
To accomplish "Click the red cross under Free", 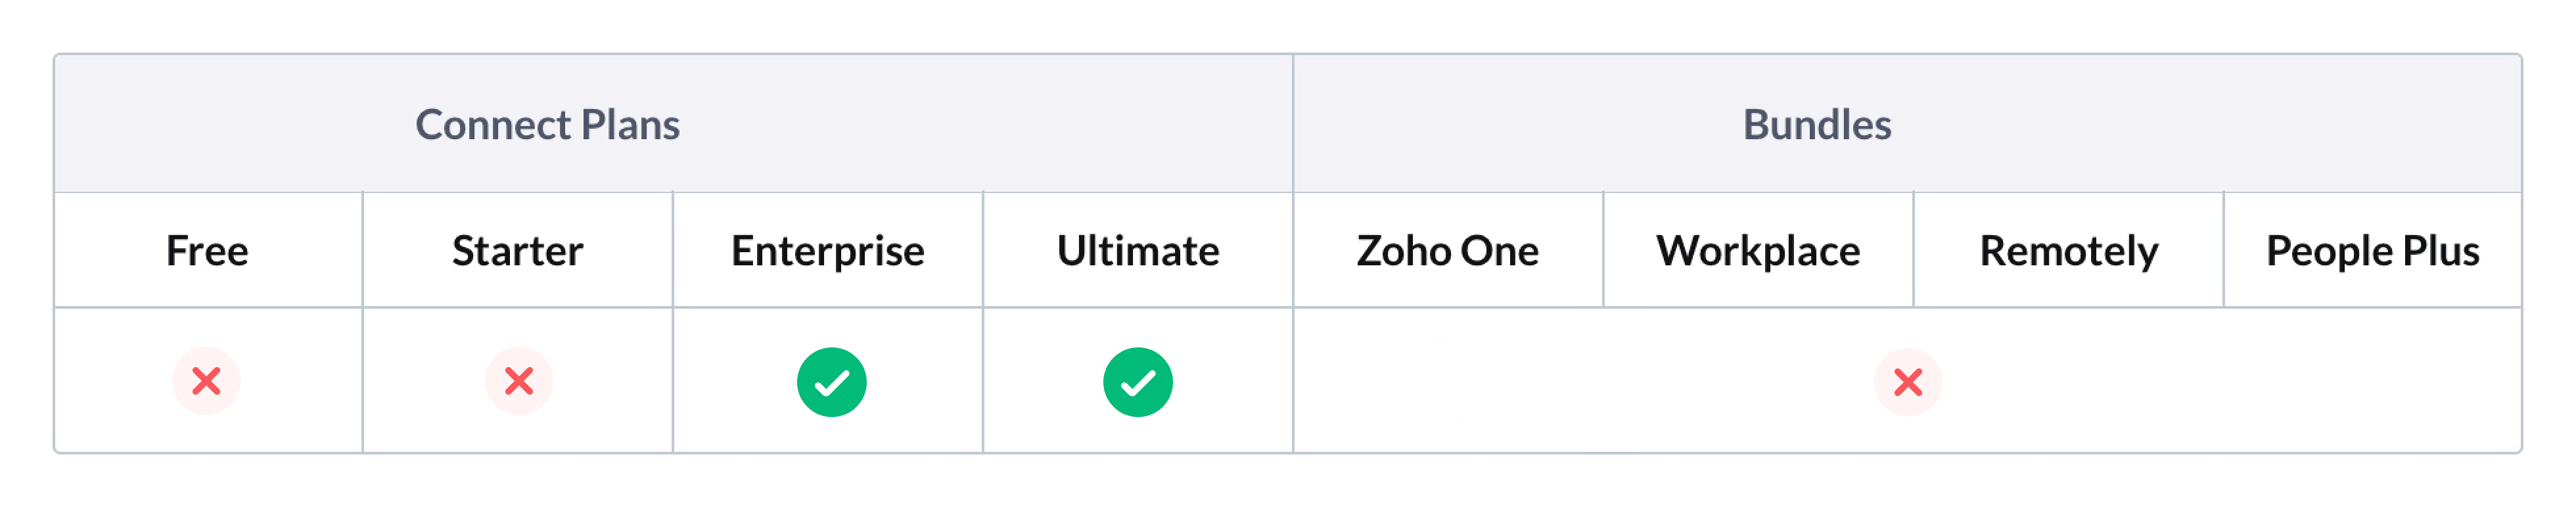I will click(x=206, y=381).
